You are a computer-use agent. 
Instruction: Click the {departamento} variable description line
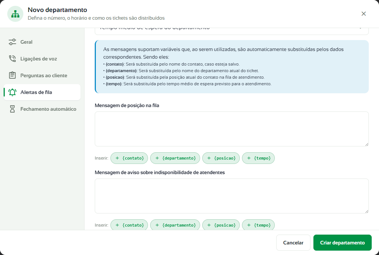(x=181, y=71)
